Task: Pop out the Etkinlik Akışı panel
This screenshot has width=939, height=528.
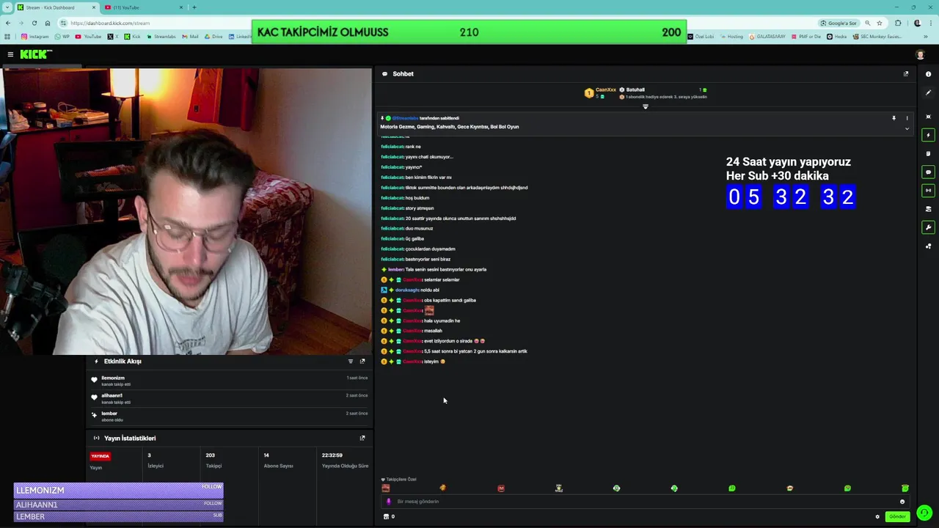Action: [x=362, y=362]
